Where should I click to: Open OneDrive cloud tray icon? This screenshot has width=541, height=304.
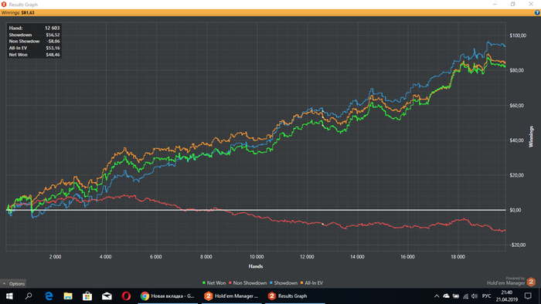tap(446, 296)
